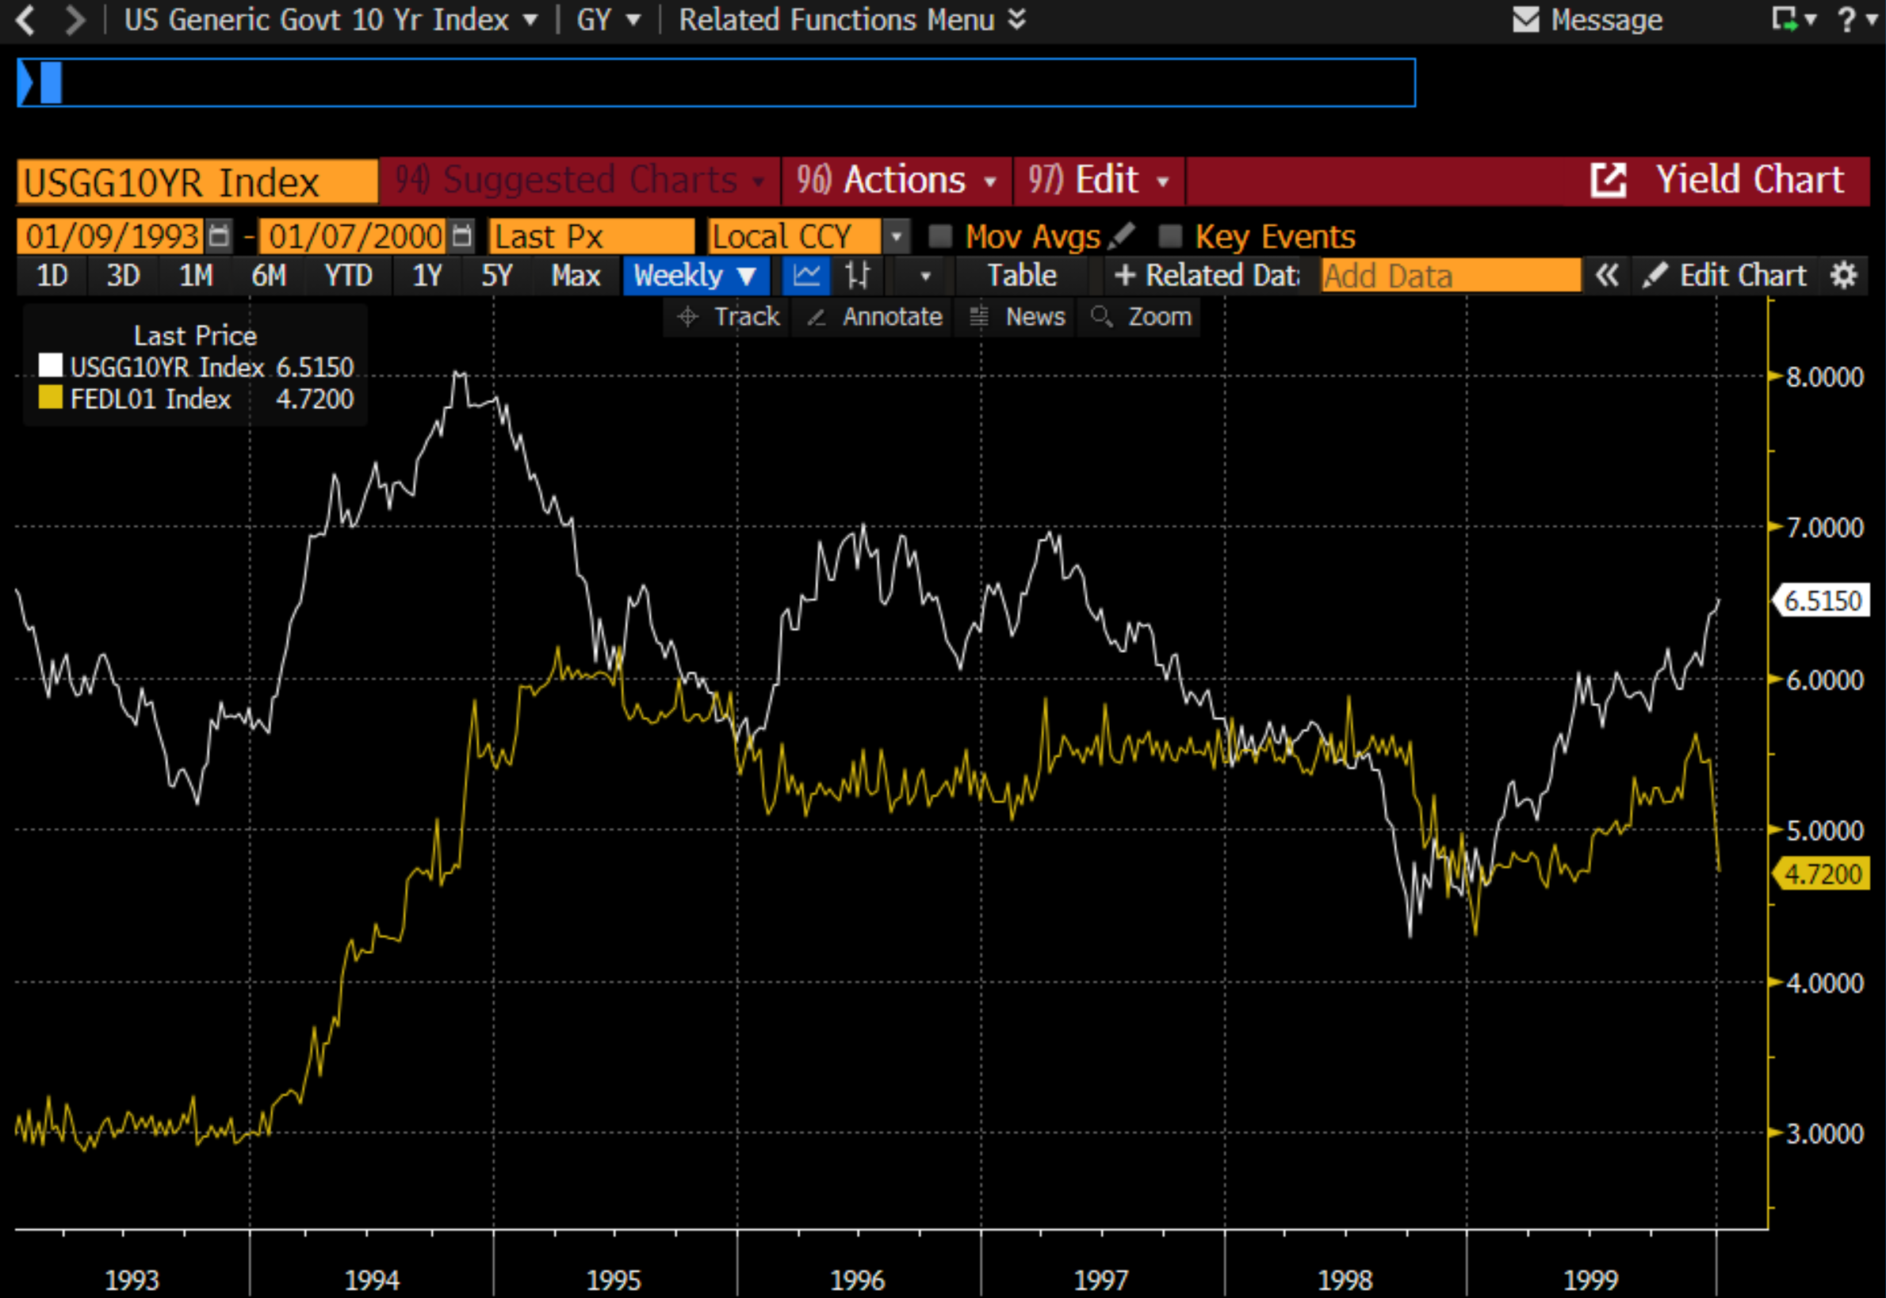The image size is (1886, 1298).
Task: Expand the Local CCY currency dropdown
Action: [896, 237]
